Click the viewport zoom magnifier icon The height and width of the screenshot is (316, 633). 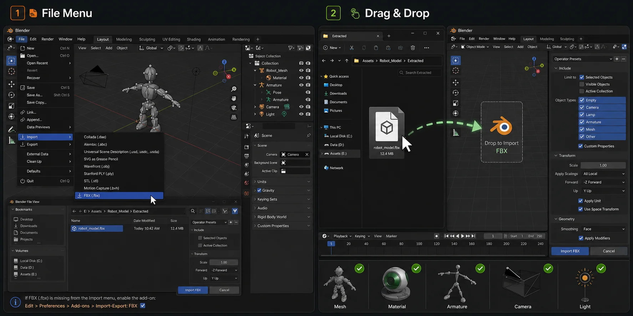coord(234,89)
